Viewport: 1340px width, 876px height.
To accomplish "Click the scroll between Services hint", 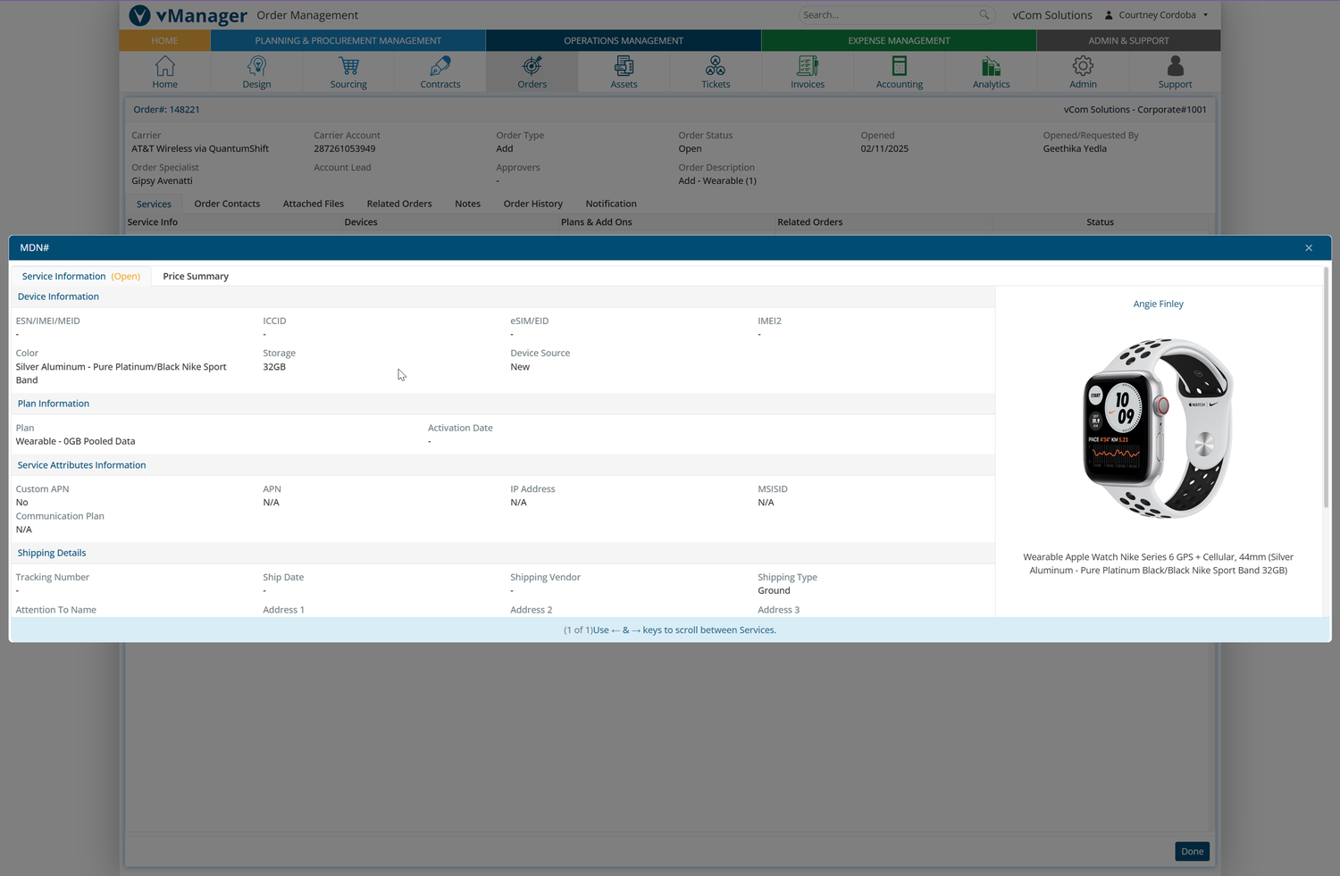I will coord(670,630).
